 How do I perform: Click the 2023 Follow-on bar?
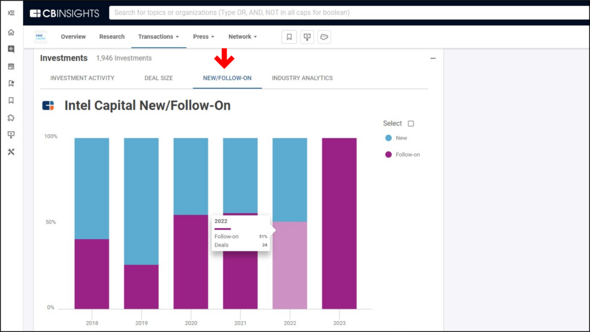coord(339,224)
